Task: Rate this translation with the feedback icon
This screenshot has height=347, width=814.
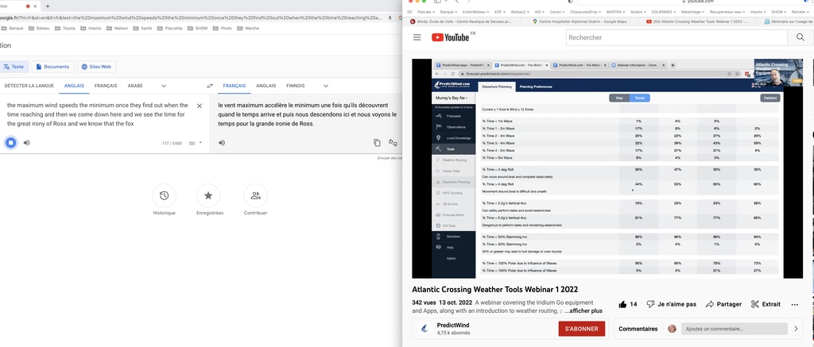Action: (x=393, y=143)
